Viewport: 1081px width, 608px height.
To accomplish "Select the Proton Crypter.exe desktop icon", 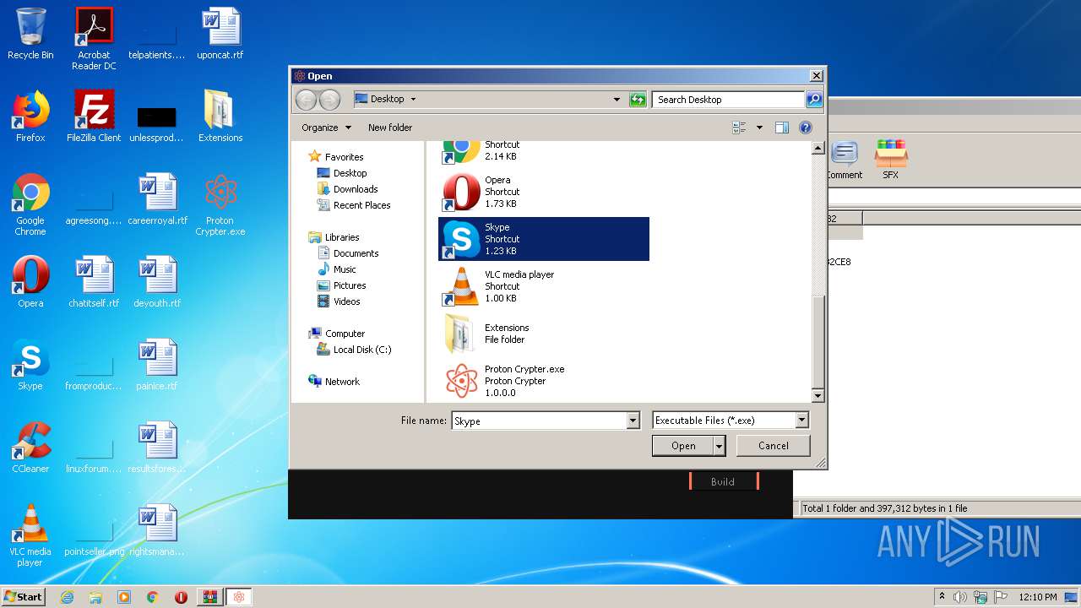I will coord(220,204).
